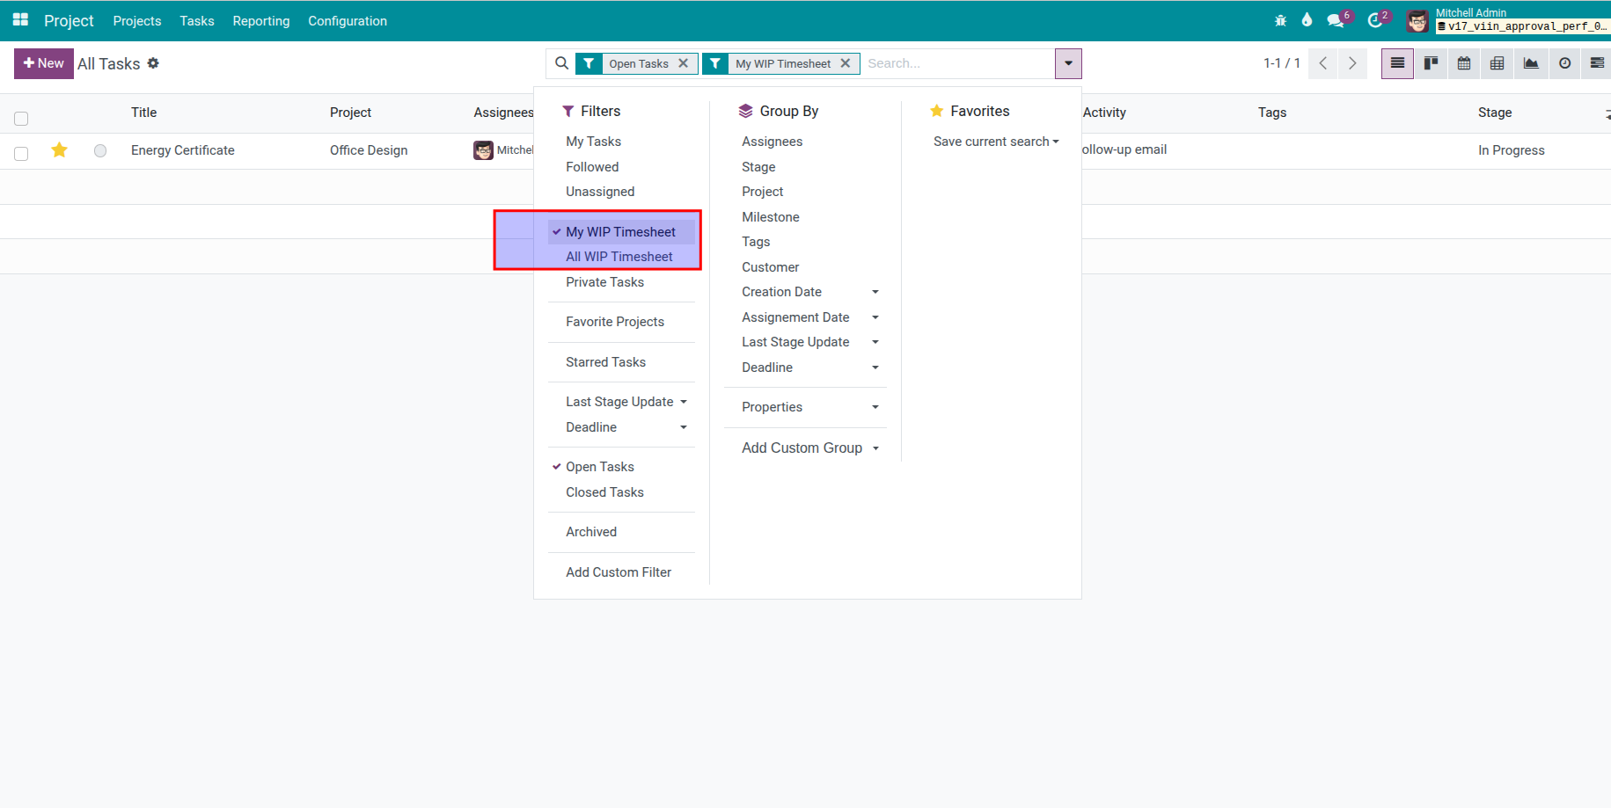Open the Graph view

[x=1531, y=63]
